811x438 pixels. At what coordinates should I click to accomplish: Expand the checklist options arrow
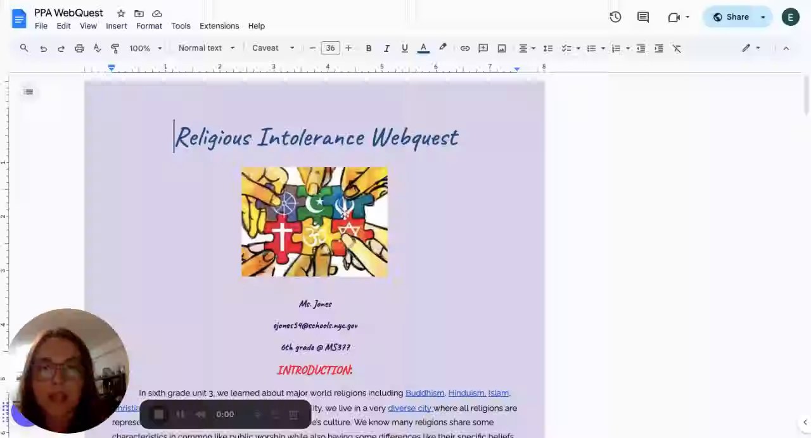578,48
